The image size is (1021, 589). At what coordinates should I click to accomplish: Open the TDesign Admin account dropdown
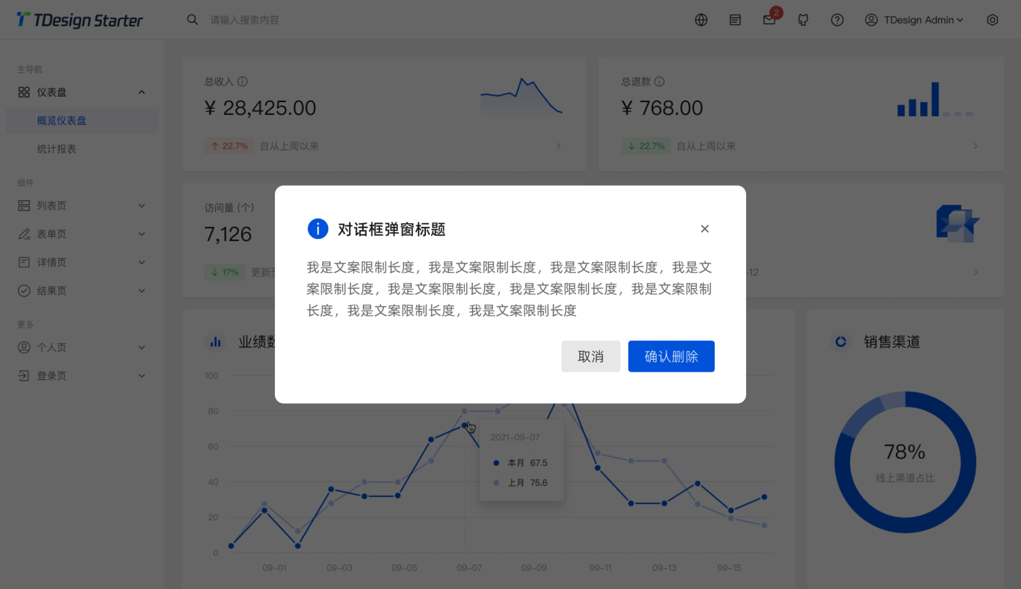click(914, 20)
